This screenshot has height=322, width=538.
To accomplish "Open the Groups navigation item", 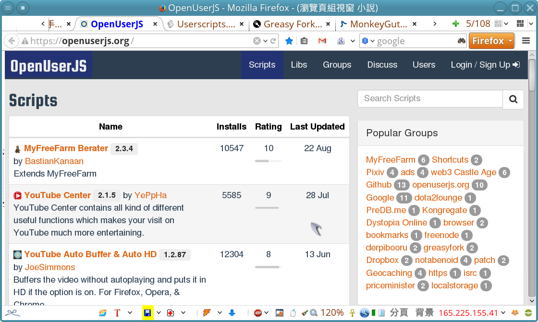I will click(337, 65).
